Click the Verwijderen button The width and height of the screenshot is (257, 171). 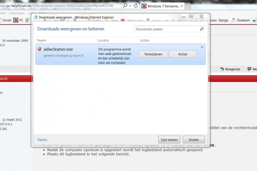(x=153, y=54)
